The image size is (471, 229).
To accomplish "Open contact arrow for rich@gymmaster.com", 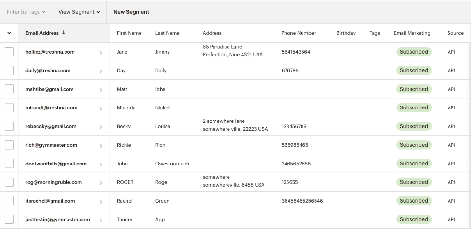I will click(101, 146).
